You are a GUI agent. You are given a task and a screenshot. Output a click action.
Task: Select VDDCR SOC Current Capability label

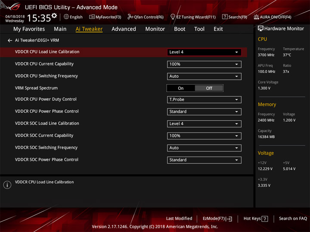[44, 135]
